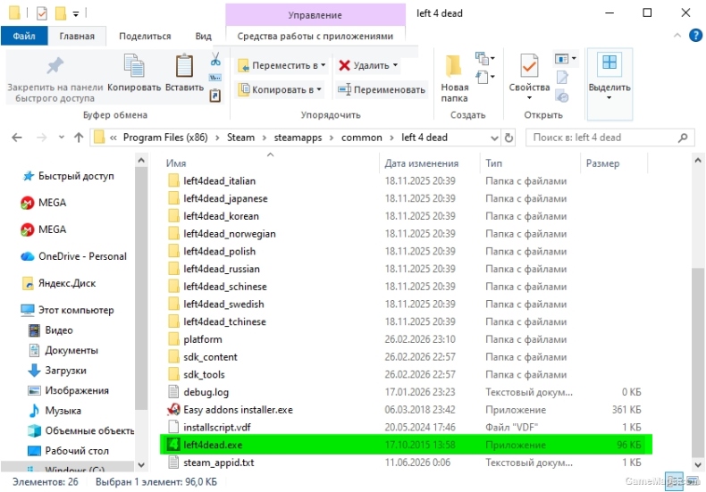Click the Управление contextual tab header

tap(315, 15)
